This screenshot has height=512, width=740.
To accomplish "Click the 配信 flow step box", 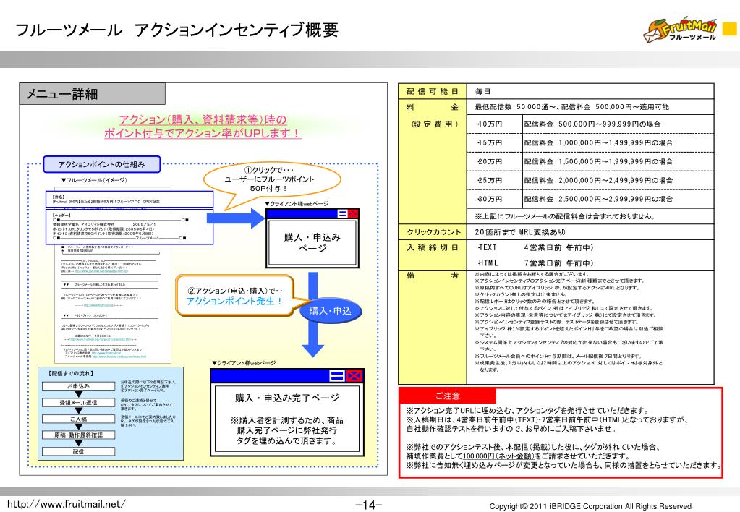I will [x=78, y=451].
